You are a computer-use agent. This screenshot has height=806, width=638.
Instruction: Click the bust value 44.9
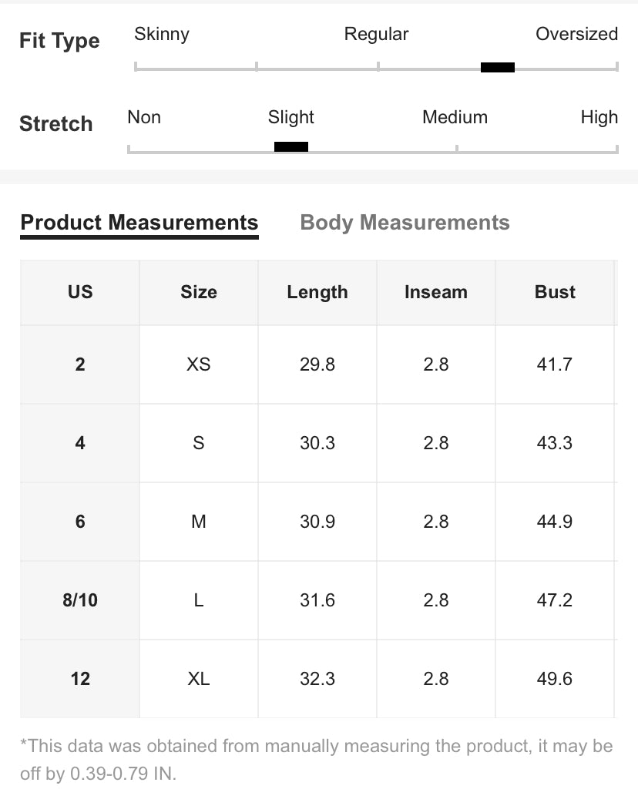pos(555,522)
